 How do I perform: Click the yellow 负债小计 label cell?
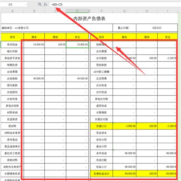(x=102, y=126)
